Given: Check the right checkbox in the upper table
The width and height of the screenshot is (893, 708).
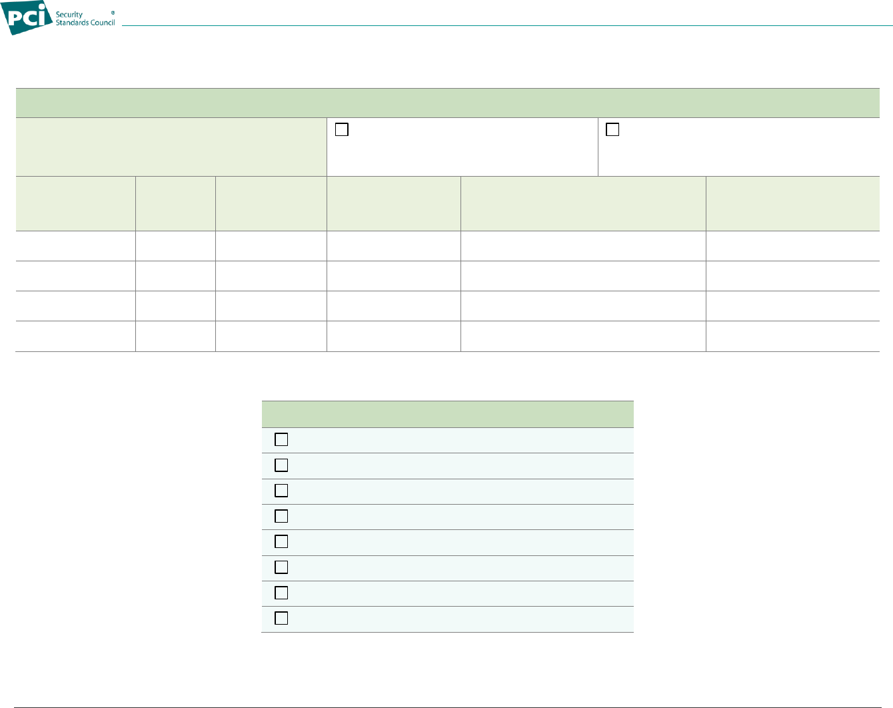Looking at the screenshot, I should coord(613,130).
